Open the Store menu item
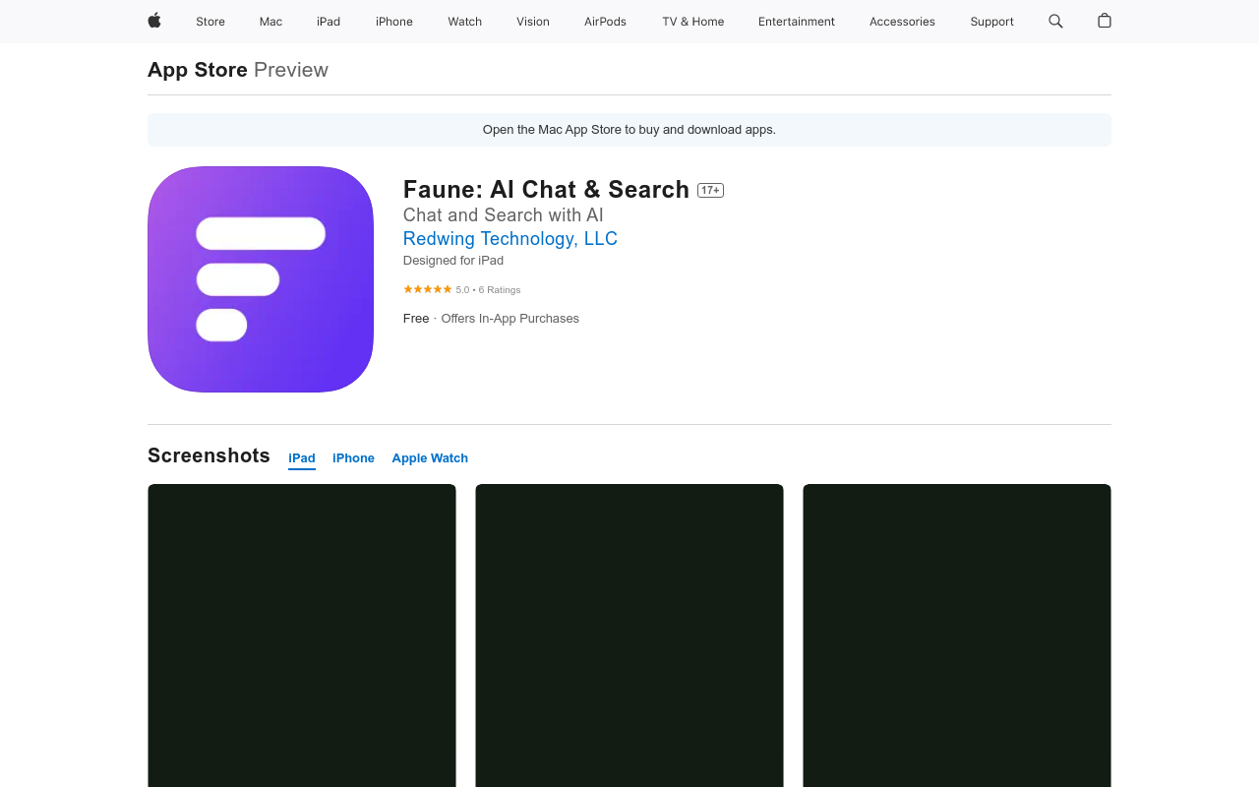Viewport: 1259px width, 787px height. [x=210, y=22]
